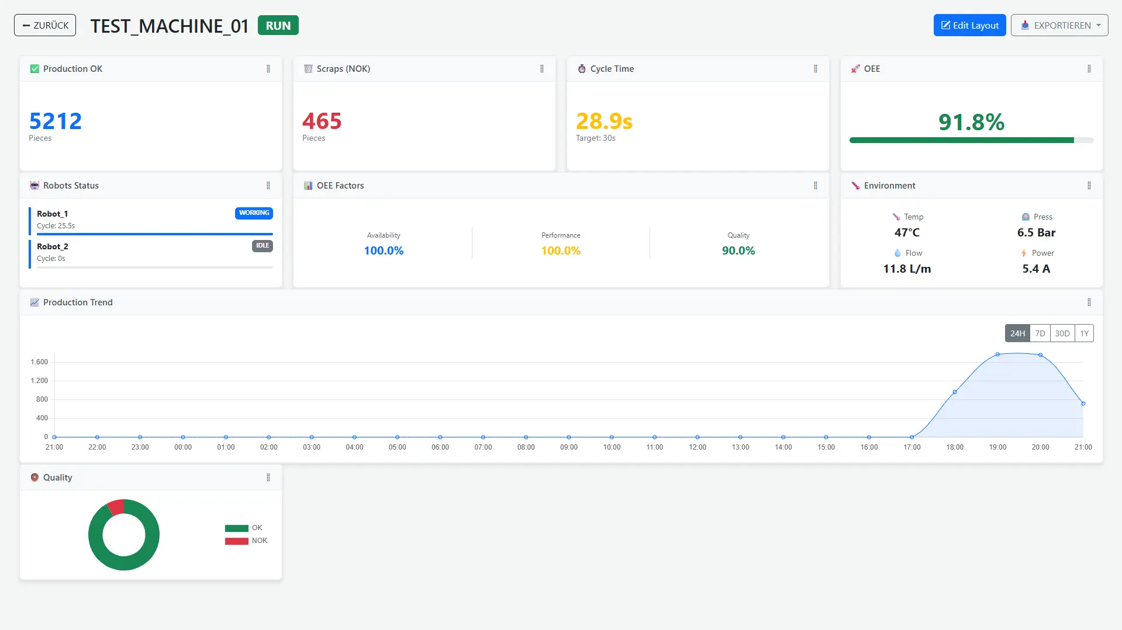Open Quality widget options menu
1122x630 pixels.
(268, 478)
